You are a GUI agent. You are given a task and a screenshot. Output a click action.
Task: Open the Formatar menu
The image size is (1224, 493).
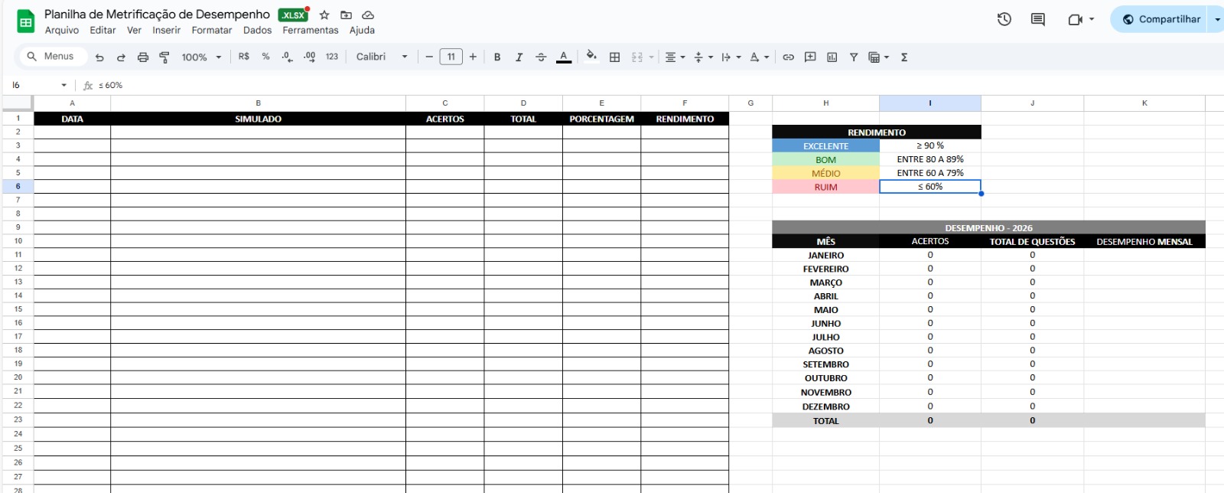(211, 31)
